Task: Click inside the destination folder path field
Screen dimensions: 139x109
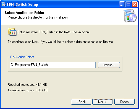Action: 53,65
